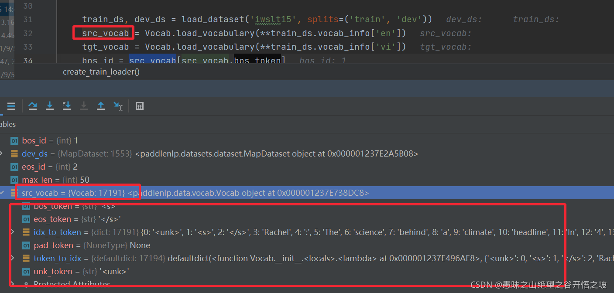Select the eos_id variable row

307,167
